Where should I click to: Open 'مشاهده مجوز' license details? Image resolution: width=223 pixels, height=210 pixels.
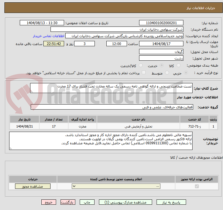tap(33, 186)
